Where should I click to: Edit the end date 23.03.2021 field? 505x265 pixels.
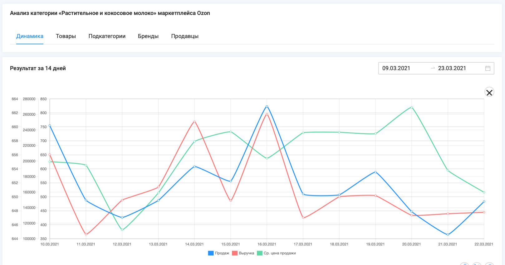pyautogui.click(x=452, y=68)
